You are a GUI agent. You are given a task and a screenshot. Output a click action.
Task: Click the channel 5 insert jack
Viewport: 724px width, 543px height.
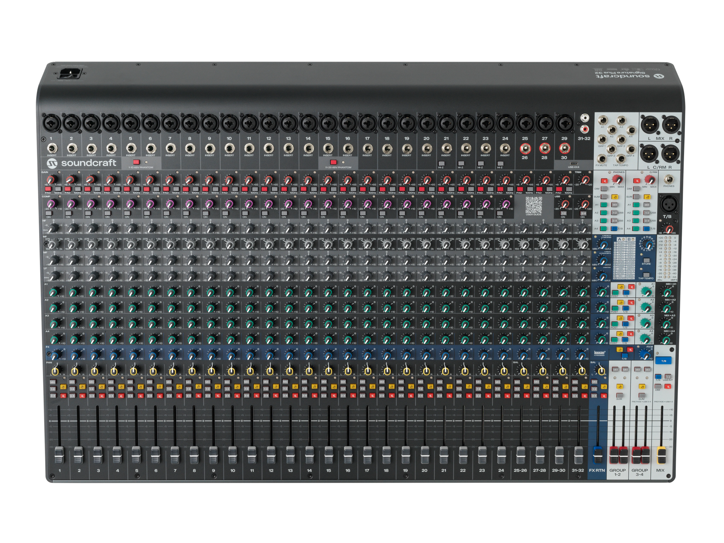(130, 148)
